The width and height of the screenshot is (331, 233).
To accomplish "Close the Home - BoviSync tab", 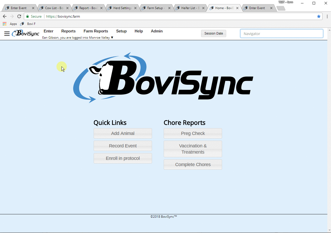I will pos(237,8).
